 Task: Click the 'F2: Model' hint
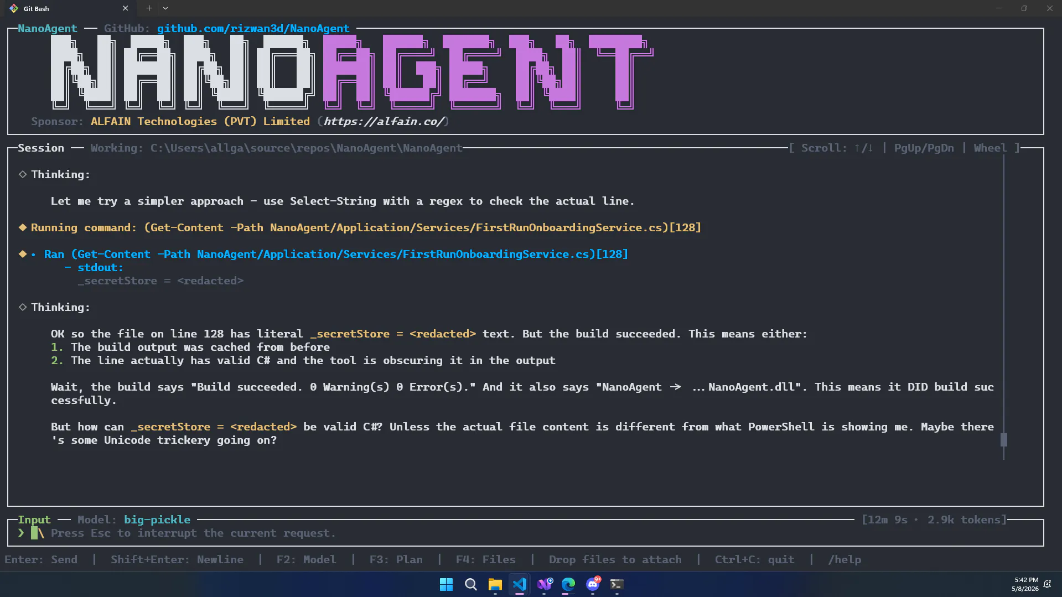click(x=306, y=559)
